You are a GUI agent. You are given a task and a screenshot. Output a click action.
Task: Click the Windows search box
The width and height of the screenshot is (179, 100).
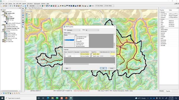point(20,98)
